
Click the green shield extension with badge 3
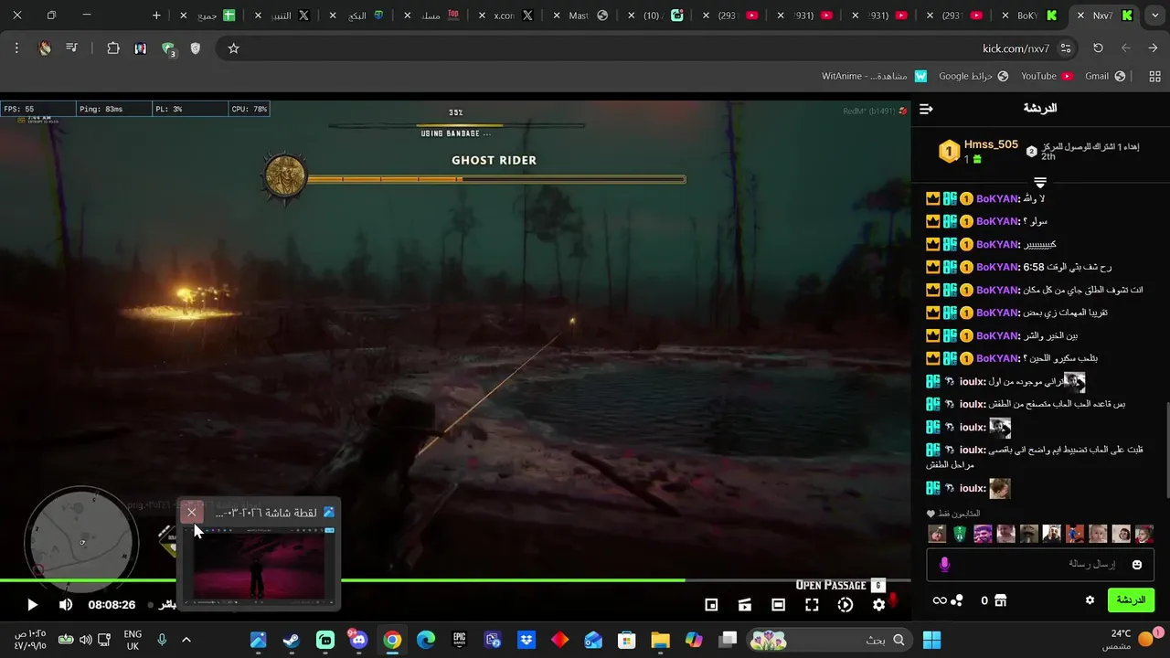pos(168,49)
